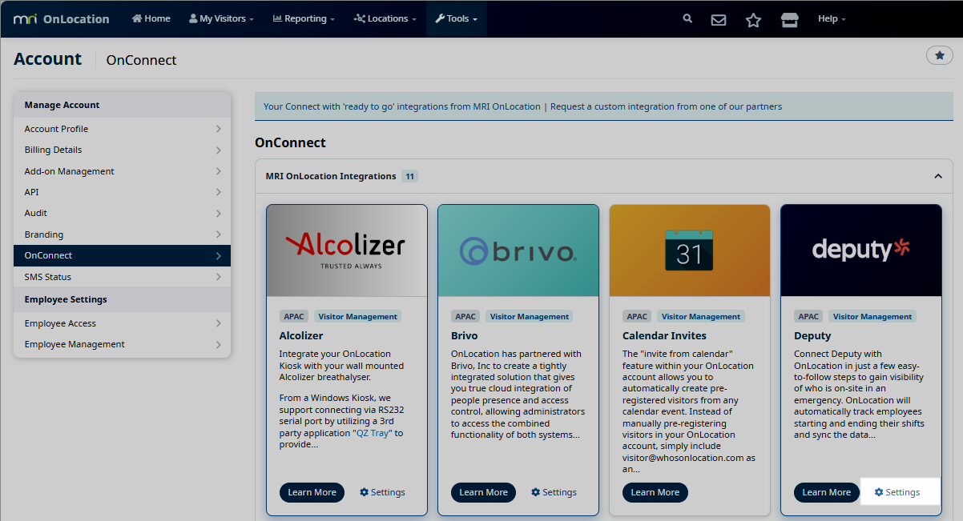Open the Tools menu
This screenshot has height=521, width=963.
click(x=456, y=19)
